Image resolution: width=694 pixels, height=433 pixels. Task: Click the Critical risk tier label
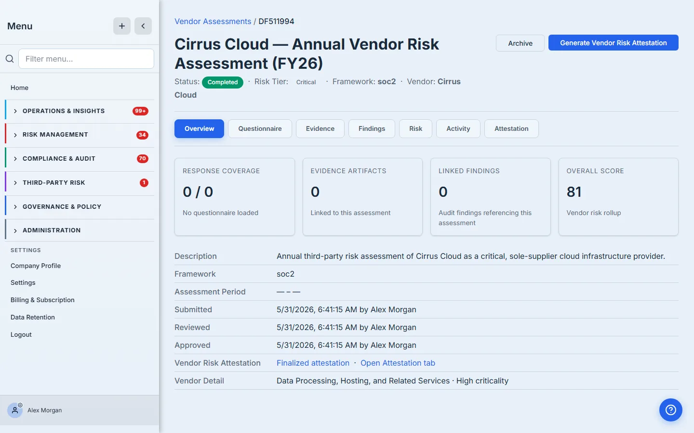[306, 82]
